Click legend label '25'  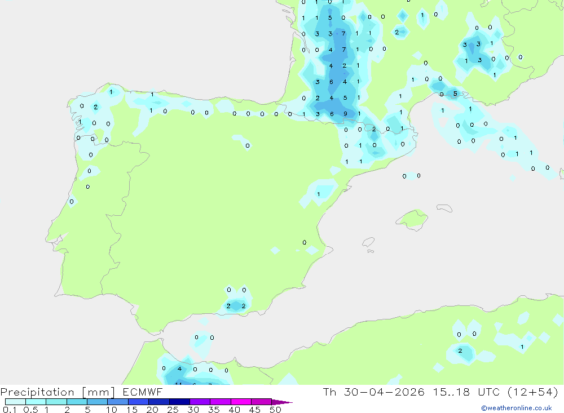pos(173,410)
